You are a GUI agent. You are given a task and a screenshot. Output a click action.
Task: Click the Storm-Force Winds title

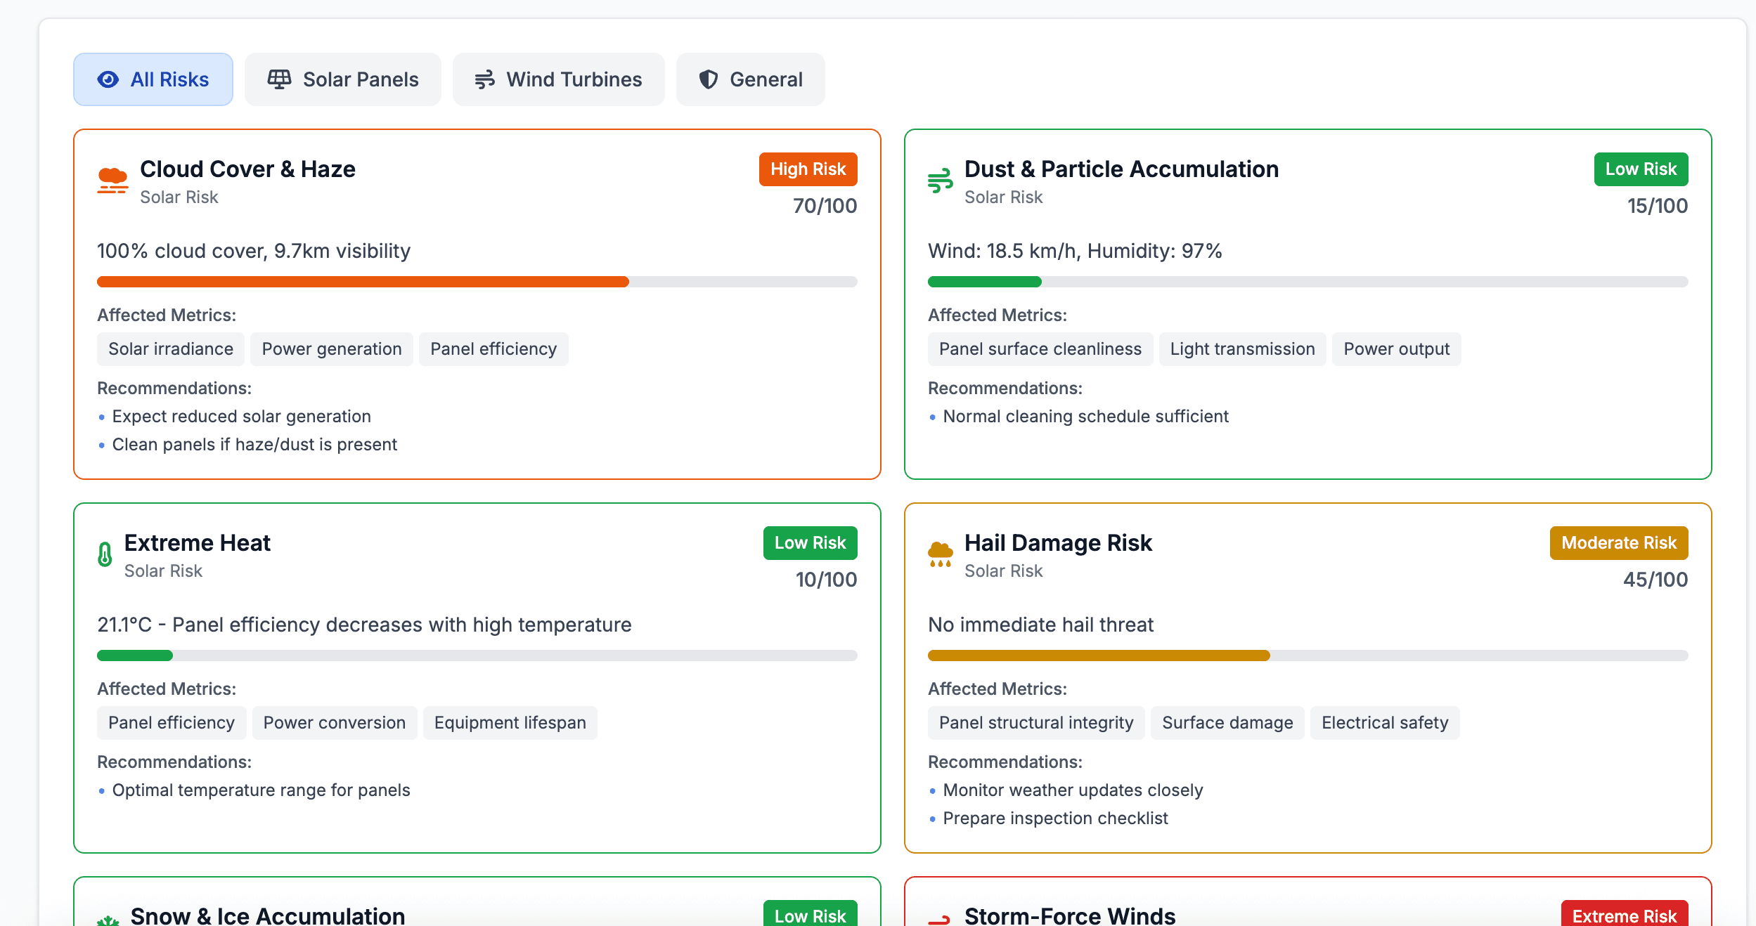click(x=1070, y=915)
